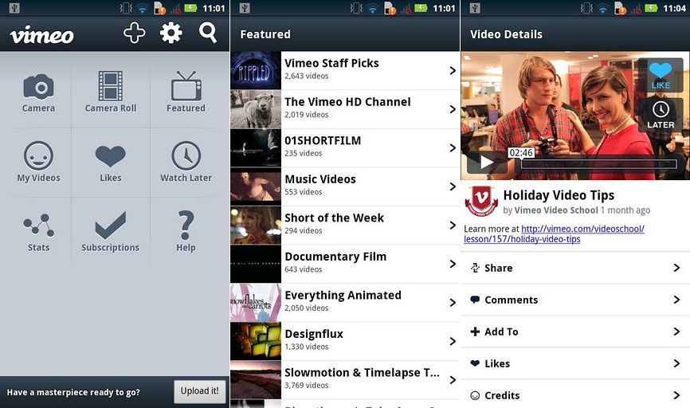Expand Music Videos chevron arrow
The height and width of the screenshot is (408, 690).
(x=453, y=186)
